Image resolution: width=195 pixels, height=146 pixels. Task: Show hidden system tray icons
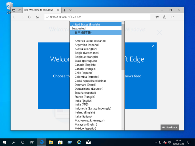point(156,142)
